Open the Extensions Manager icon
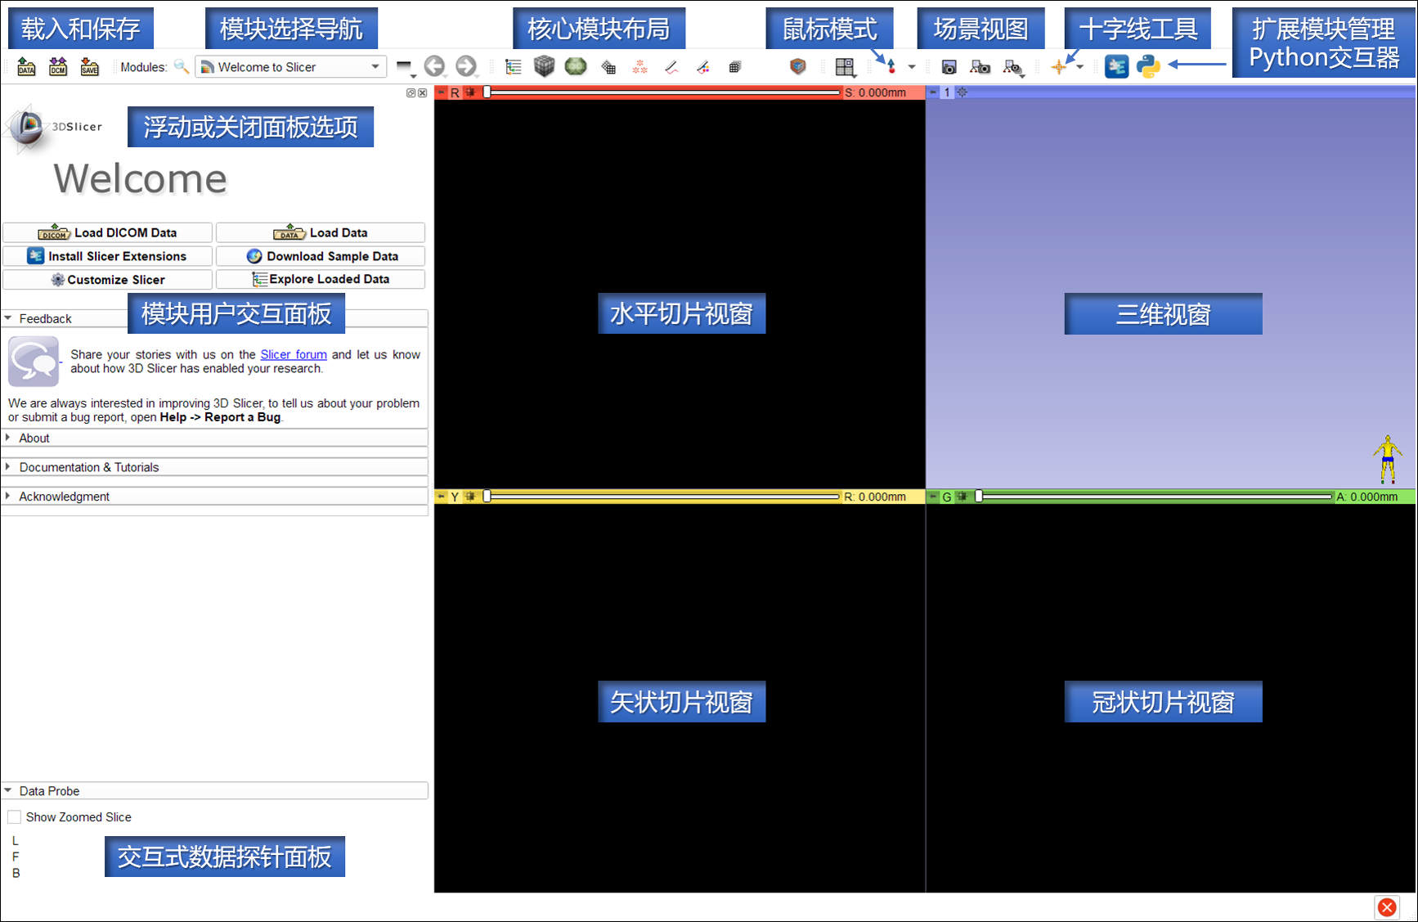The image size is (1418, 922). (1116, 66)
